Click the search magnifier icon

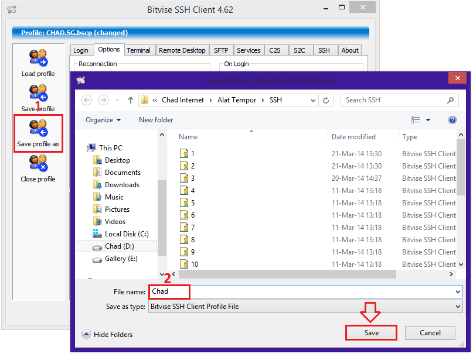click(x=450, y=100)
